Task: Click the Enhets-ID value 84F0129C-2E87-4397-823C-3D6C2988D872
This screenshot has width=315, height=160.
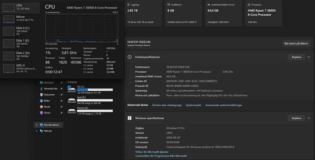Action: pyautogui.click(x=192, y=81)
